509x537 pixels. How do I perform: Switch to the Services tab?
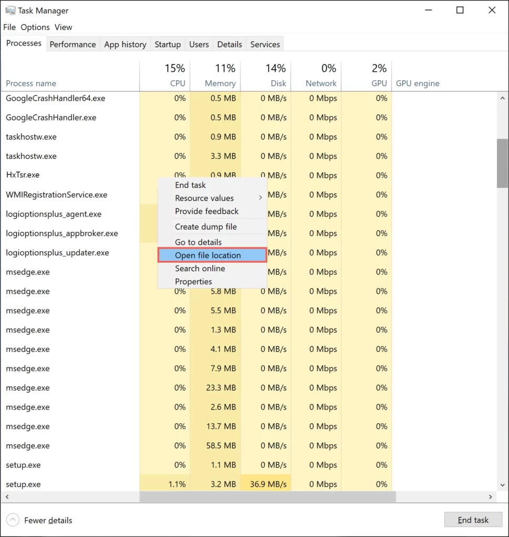(265, 44)
